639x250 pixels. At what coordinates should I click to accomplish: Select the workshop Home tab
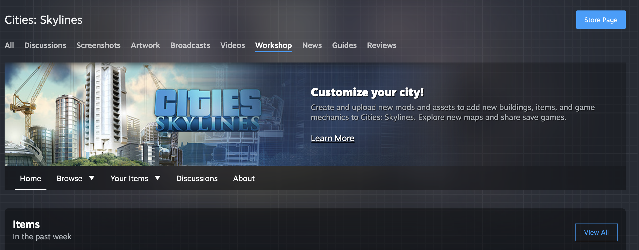(31, 178)
